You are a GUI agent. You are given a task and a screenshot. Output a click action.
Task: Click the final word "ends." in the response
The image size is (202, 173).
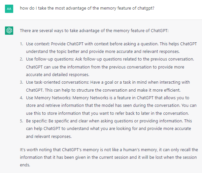click(x=25, y=164)
